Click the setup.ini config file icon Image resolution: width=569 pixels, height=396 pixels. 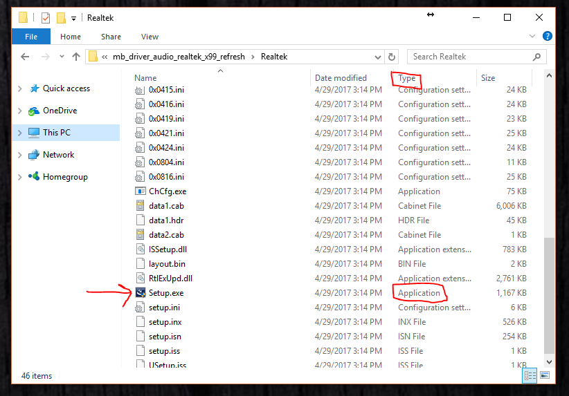140,308
